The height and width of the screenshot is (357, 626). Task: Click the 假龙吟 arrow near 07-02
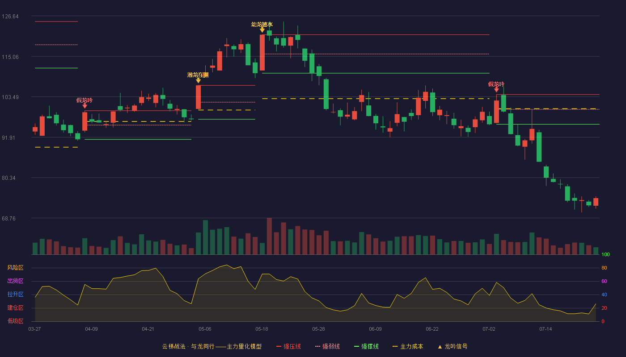point(496,90)
